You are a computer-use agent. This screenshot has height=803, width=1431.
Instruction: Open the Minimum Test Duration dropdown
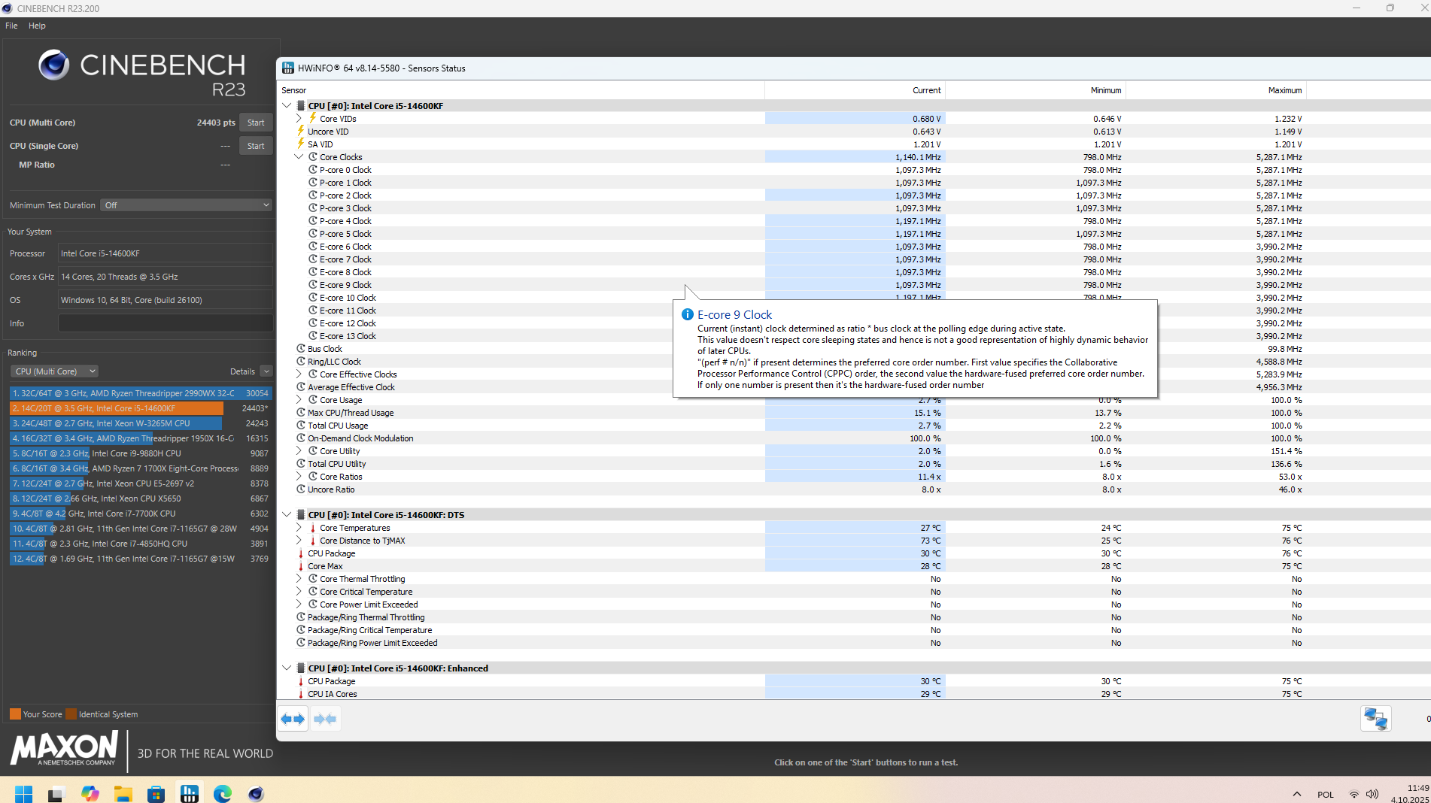(x=187, y=205)
